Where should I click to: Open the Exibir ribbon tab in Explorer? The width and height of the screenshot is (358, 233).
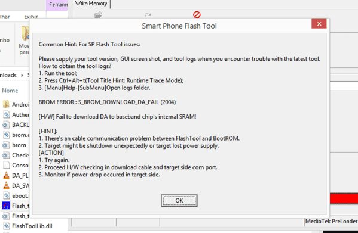pos(31,17)
